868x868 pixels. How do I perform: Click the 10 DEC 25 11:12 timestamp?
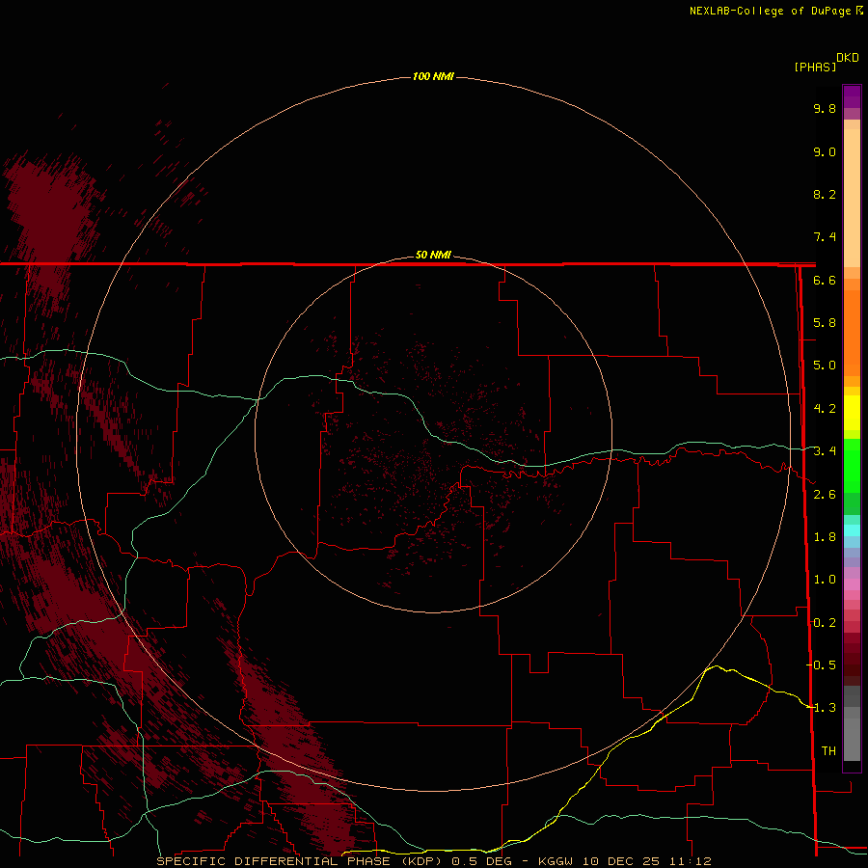click(646, 861)
